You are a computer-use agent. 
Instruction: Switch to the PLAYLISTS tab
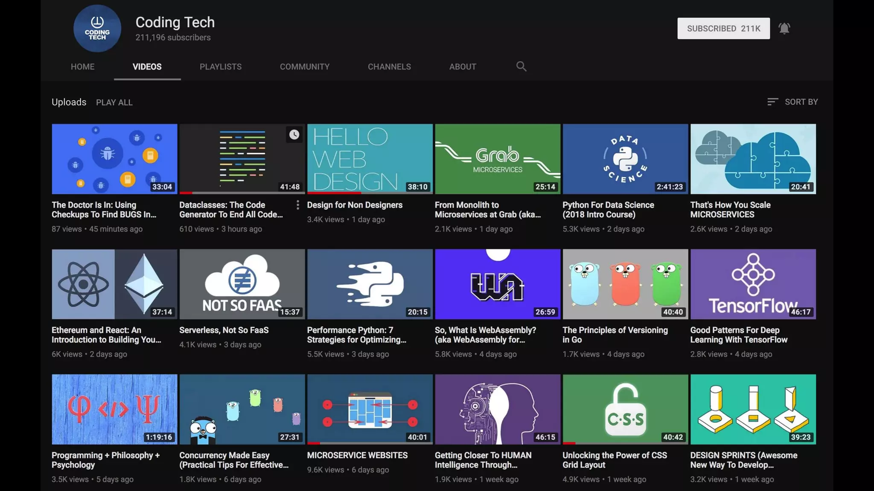(220, 67)
